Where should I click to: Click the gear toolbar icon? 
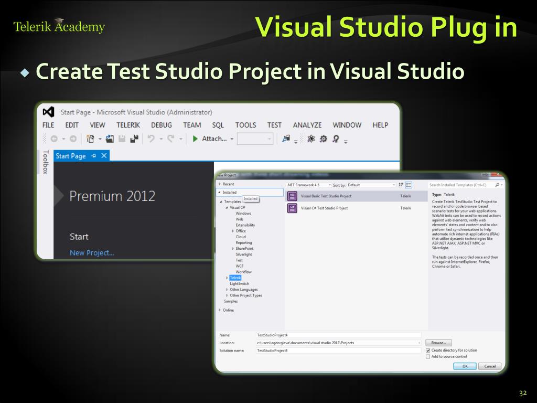[x=323, y=139]
